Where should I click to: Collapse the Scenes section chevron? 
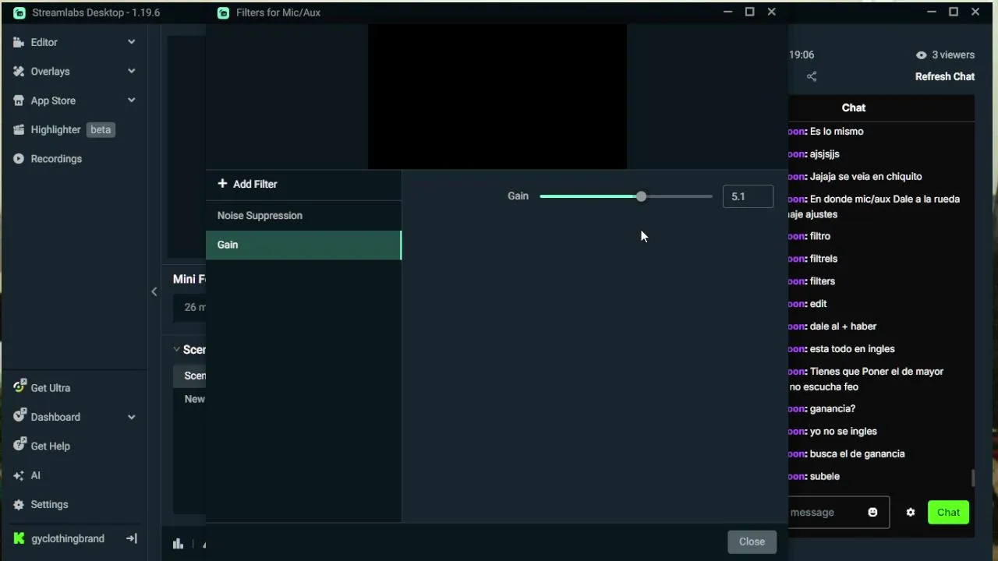point(177,350)
